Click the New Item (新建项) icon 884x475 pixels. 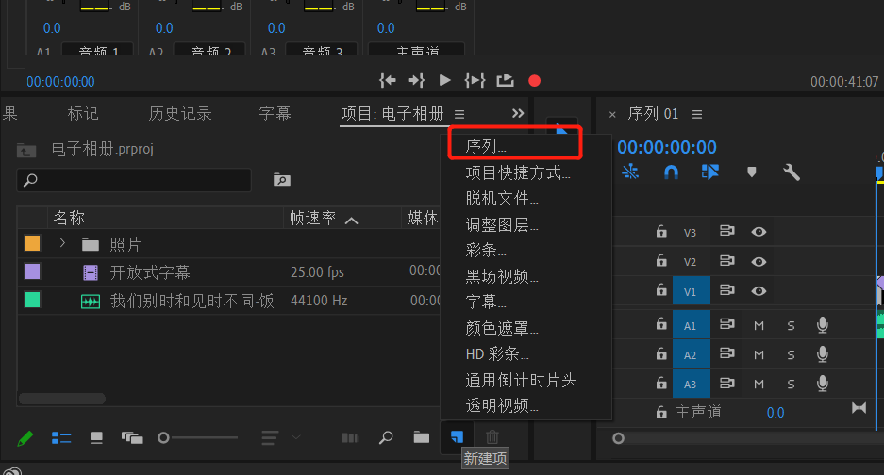(457, 437)
